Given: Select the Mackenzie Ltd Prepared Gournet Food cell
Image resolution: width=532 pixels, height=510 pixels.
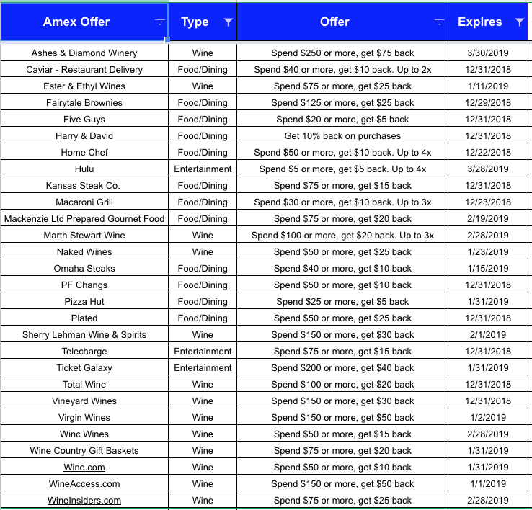Looking at the screenshot, I should pyautogui.click(x=84, y=219).
